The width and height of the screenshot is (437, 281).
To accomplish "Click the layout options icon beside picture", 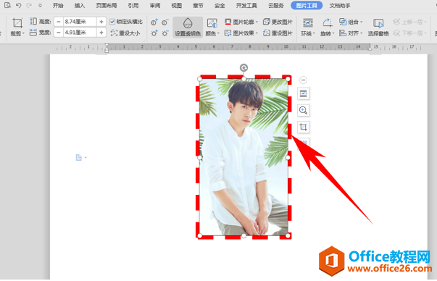I will pos(303,93).
